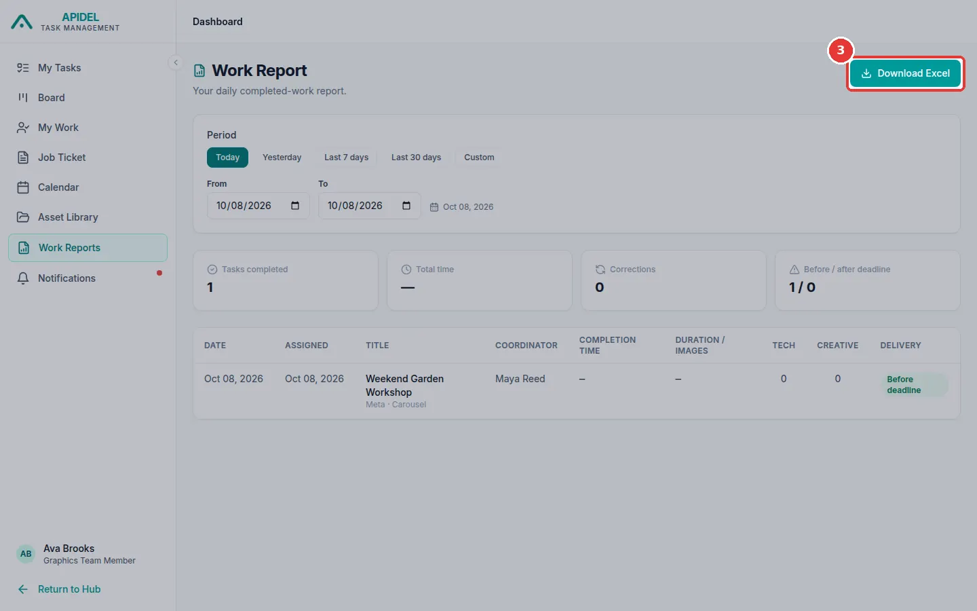The image size is (977, 611).
Task: Click the Calendar icon in the sidebar
Action: (x=23, y=187)
